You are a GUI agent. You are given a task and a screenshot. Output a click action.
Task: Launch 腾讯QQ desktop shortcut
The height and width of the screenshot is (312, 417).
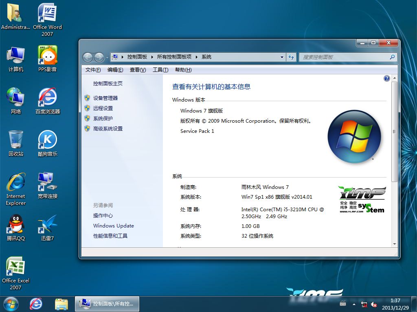[16, 227]
